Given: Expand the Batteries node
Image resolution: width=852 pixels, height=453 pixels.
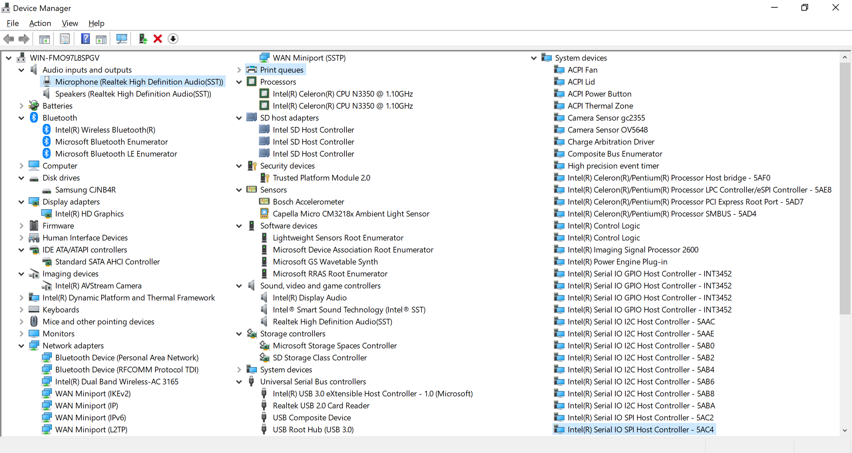Looking at the screenshot, I should click(x=21, y=106).
